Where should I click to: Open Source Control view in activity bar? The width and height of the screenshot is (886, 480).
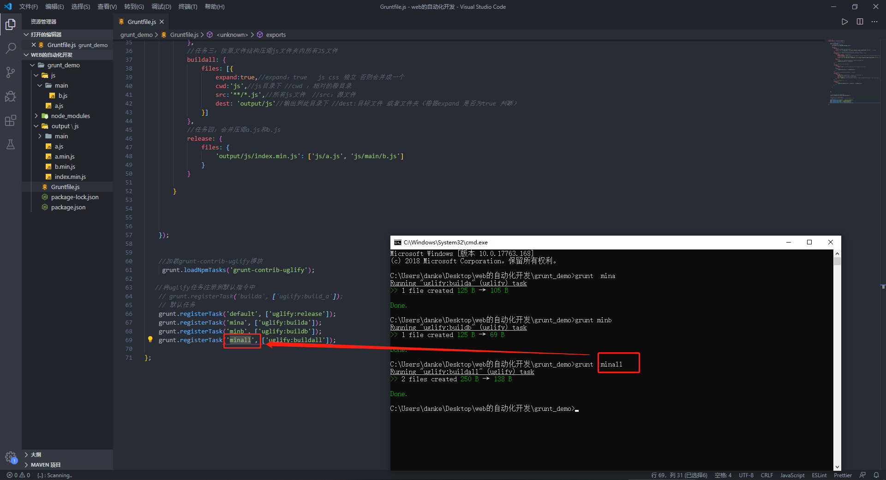click(11, 72)
